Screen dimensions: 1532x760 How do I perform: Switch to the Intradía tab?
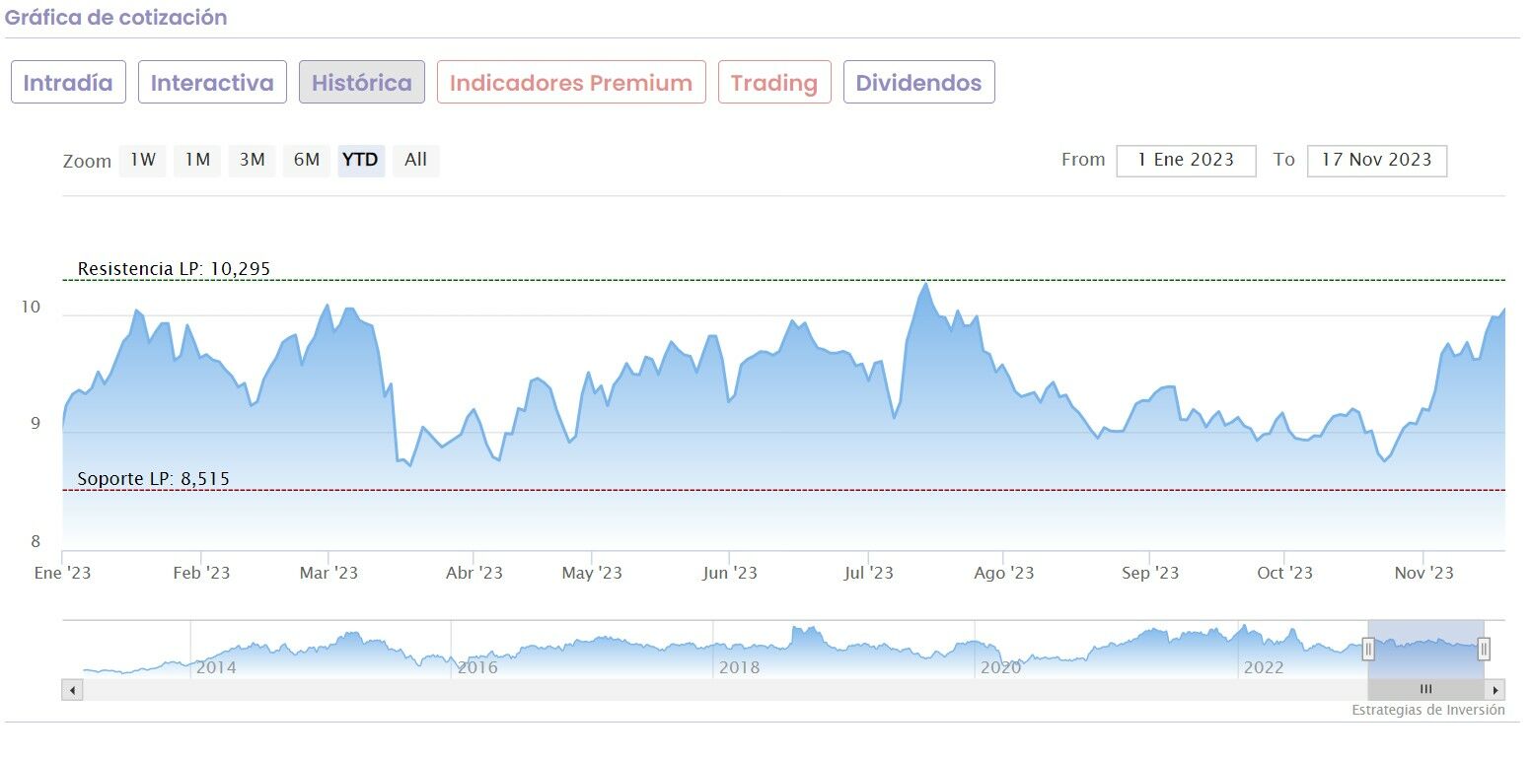(68, 83)
